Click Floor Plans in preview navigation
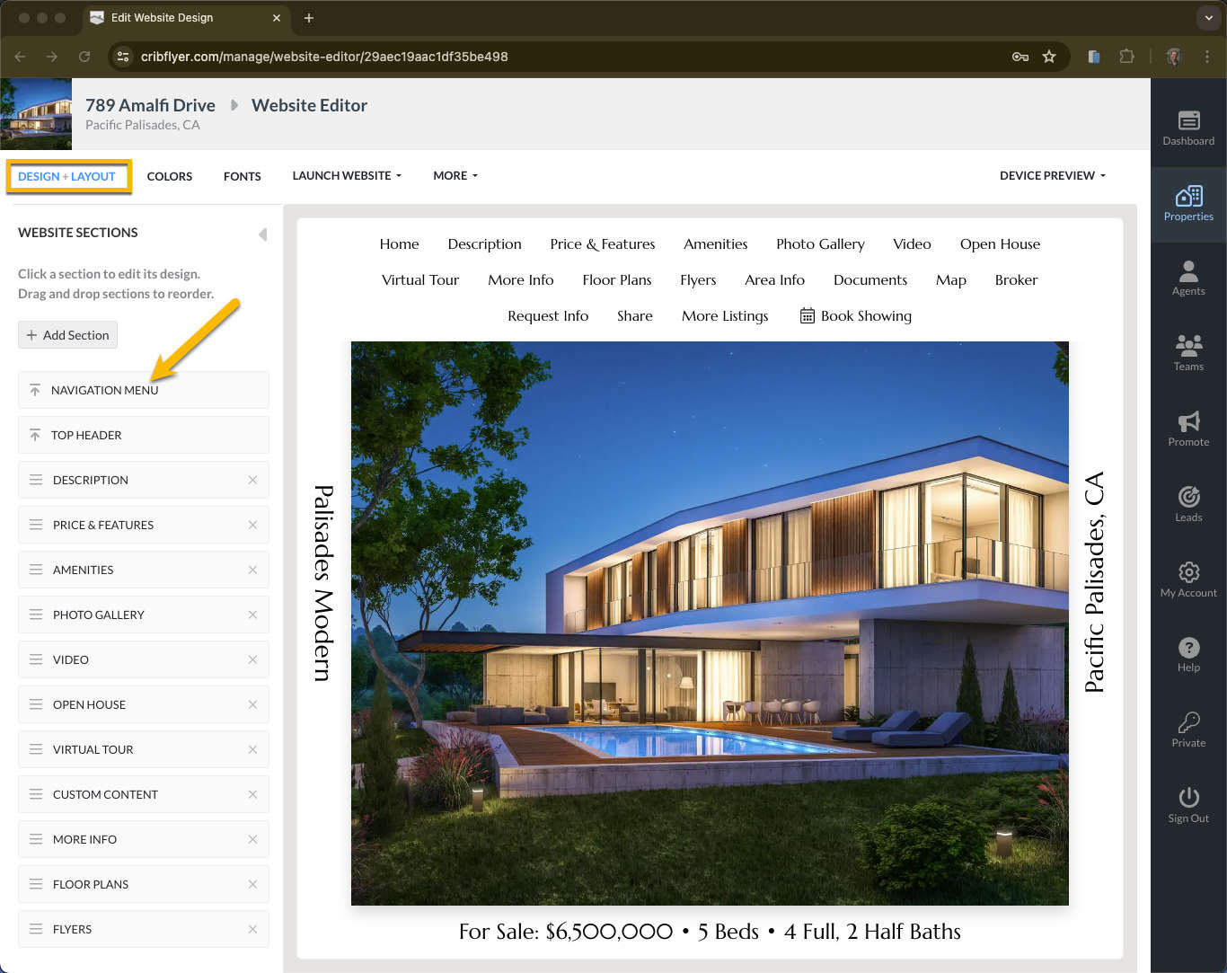This screenshot has height=973, width=1227. coord(617,280)
